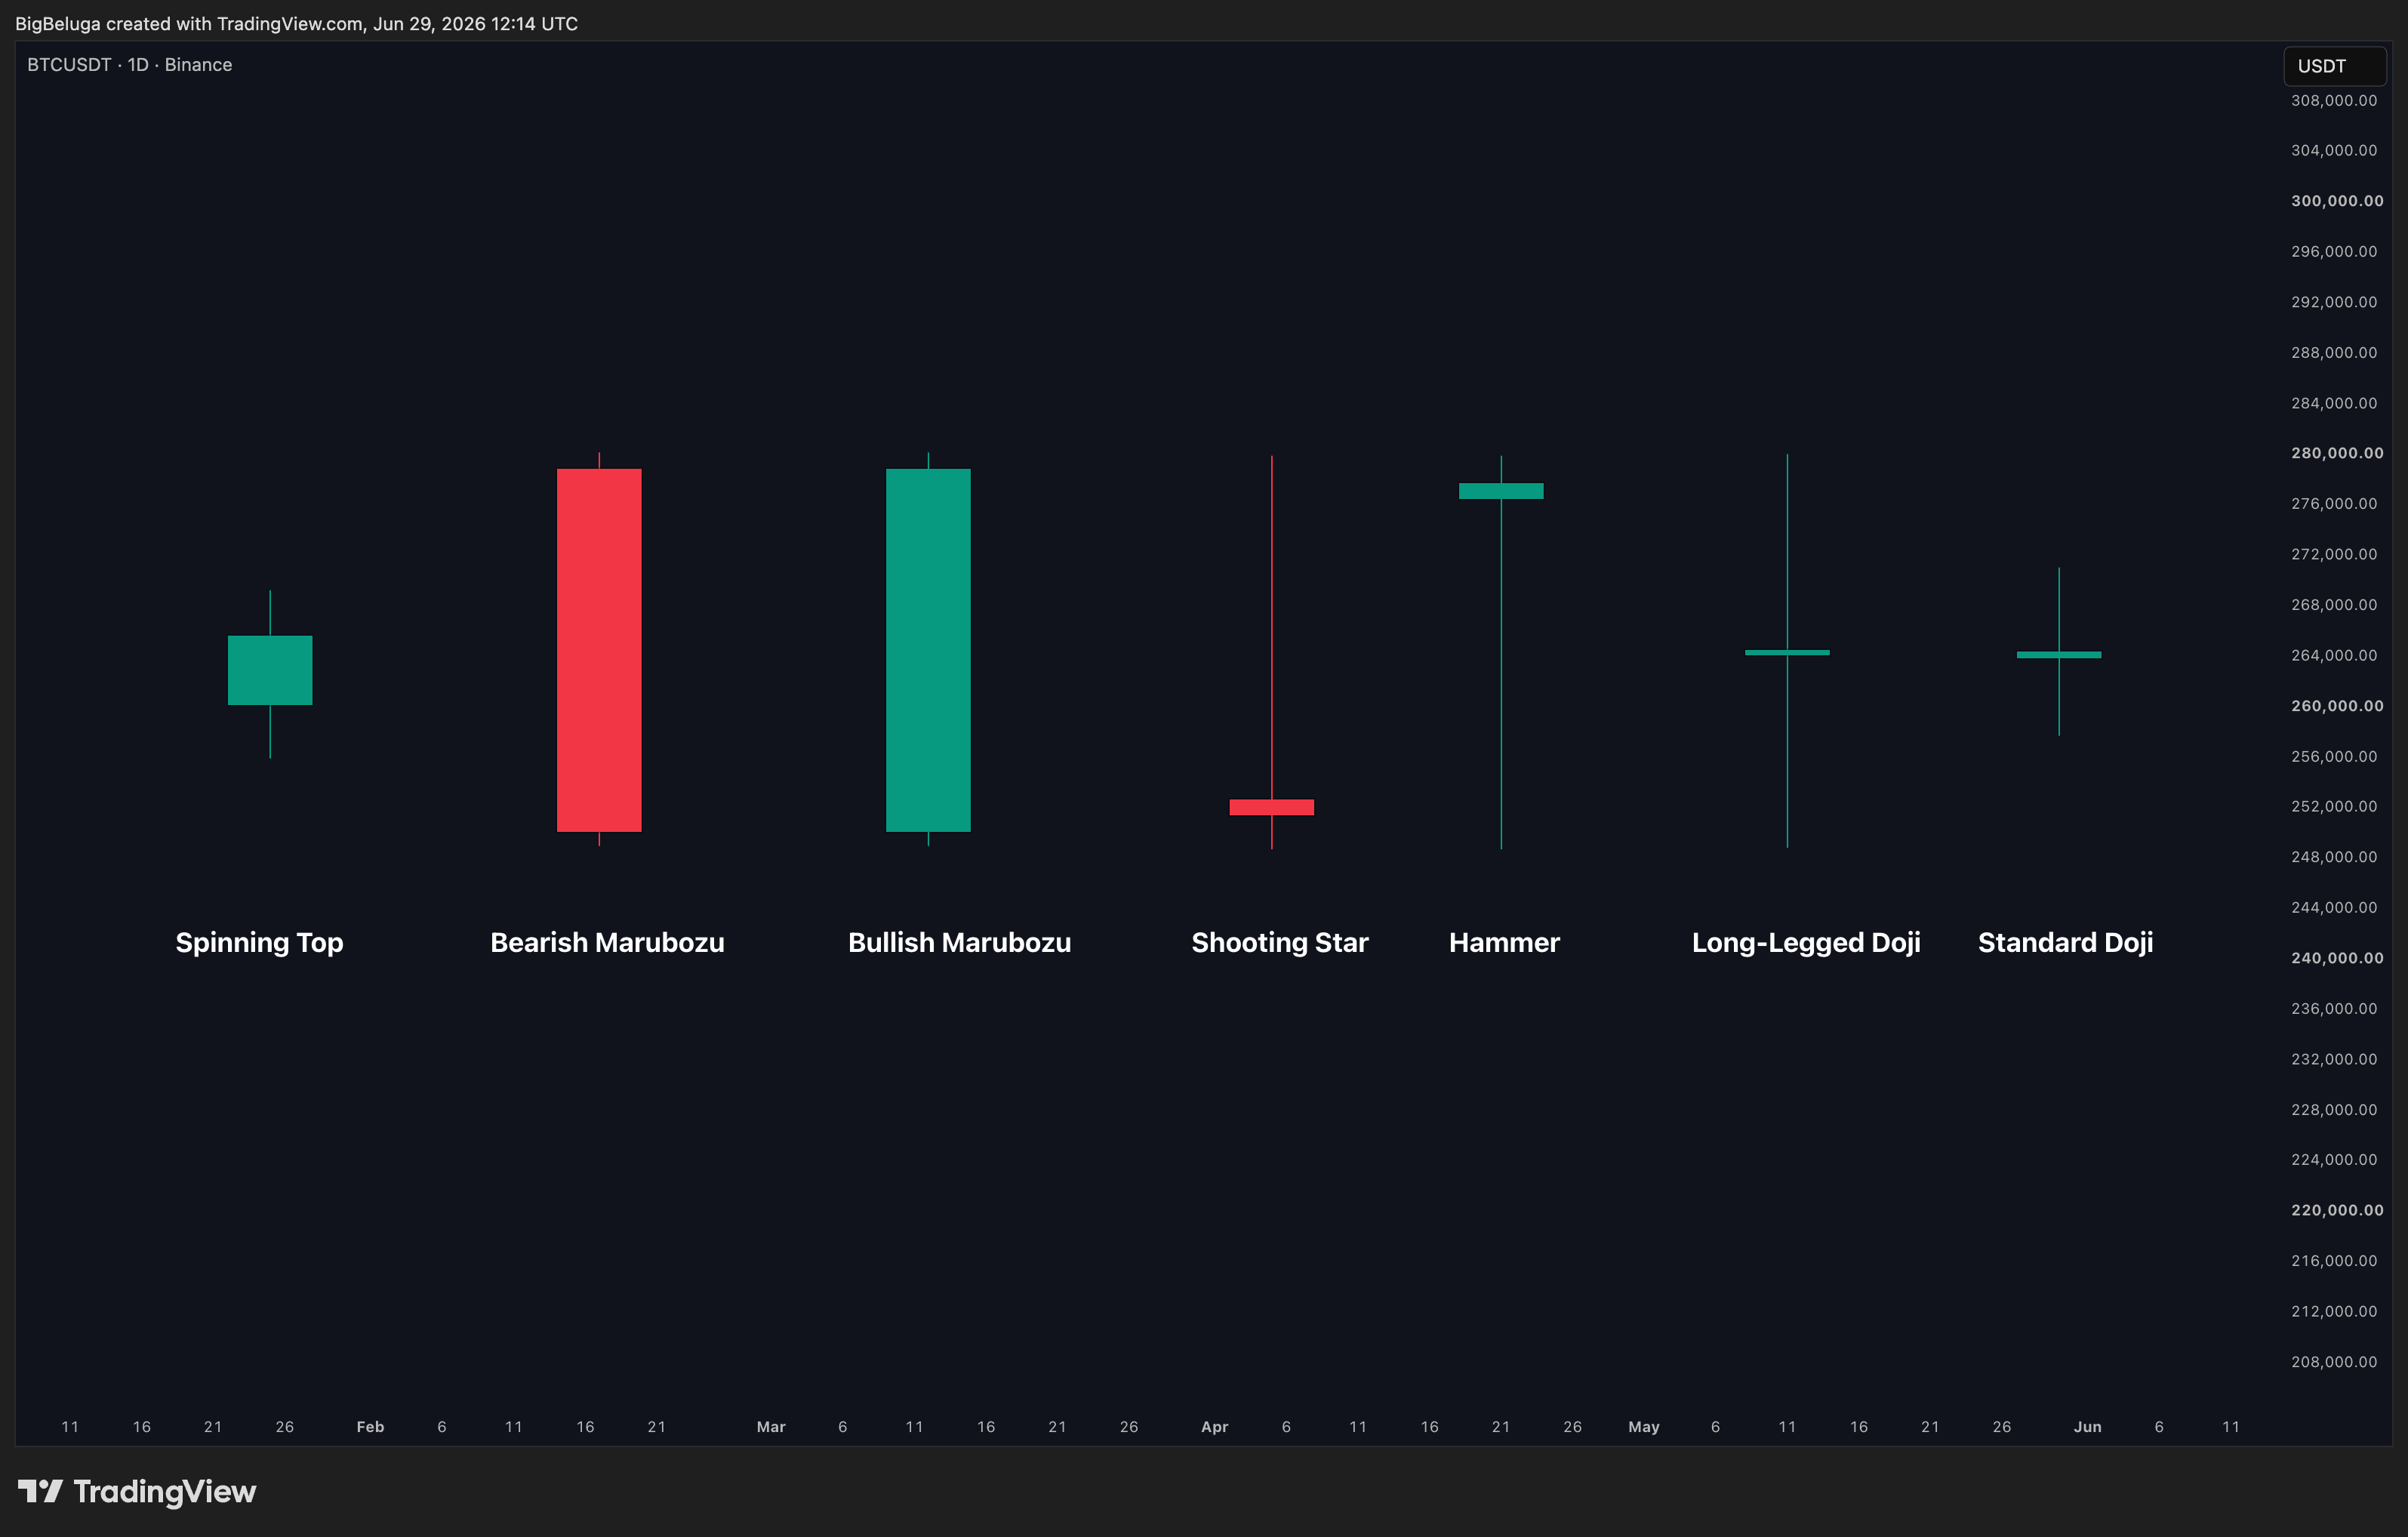Click the 280,000.00 price axis label
2408x1537 pixels.
click(x=2337, y=453)
